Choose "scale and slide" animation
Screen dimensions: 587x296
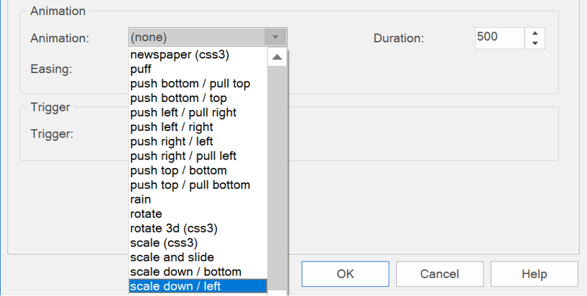198,258
